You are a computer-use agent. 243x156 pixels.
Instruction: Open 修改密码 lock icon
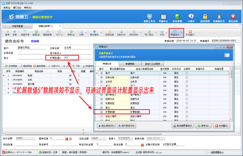(x=205, y=18)
